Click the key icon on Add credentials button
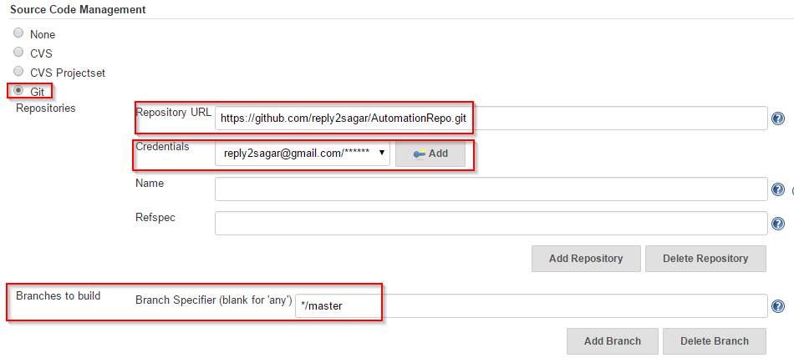This screenshot has height=363, width=794. 420,154
